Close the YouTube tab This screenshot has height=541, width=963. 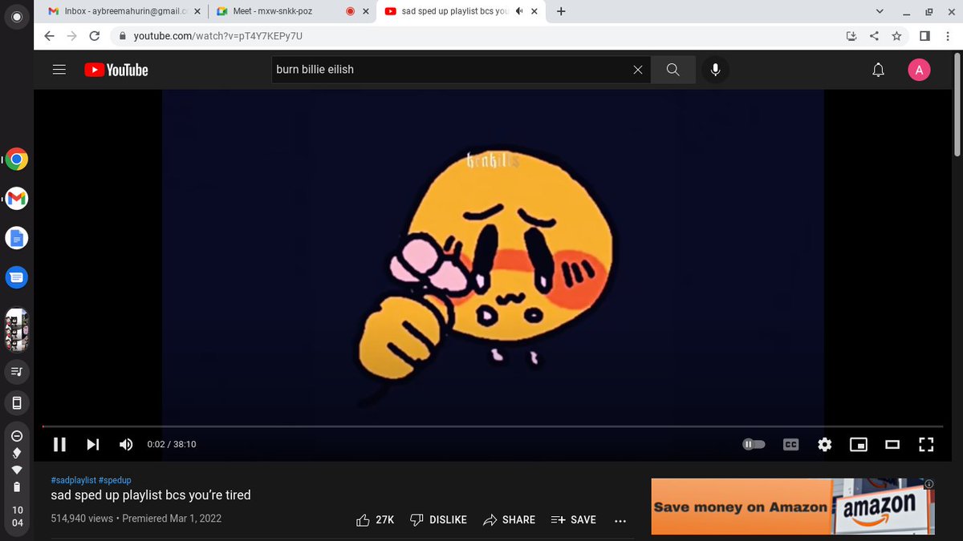534,11
